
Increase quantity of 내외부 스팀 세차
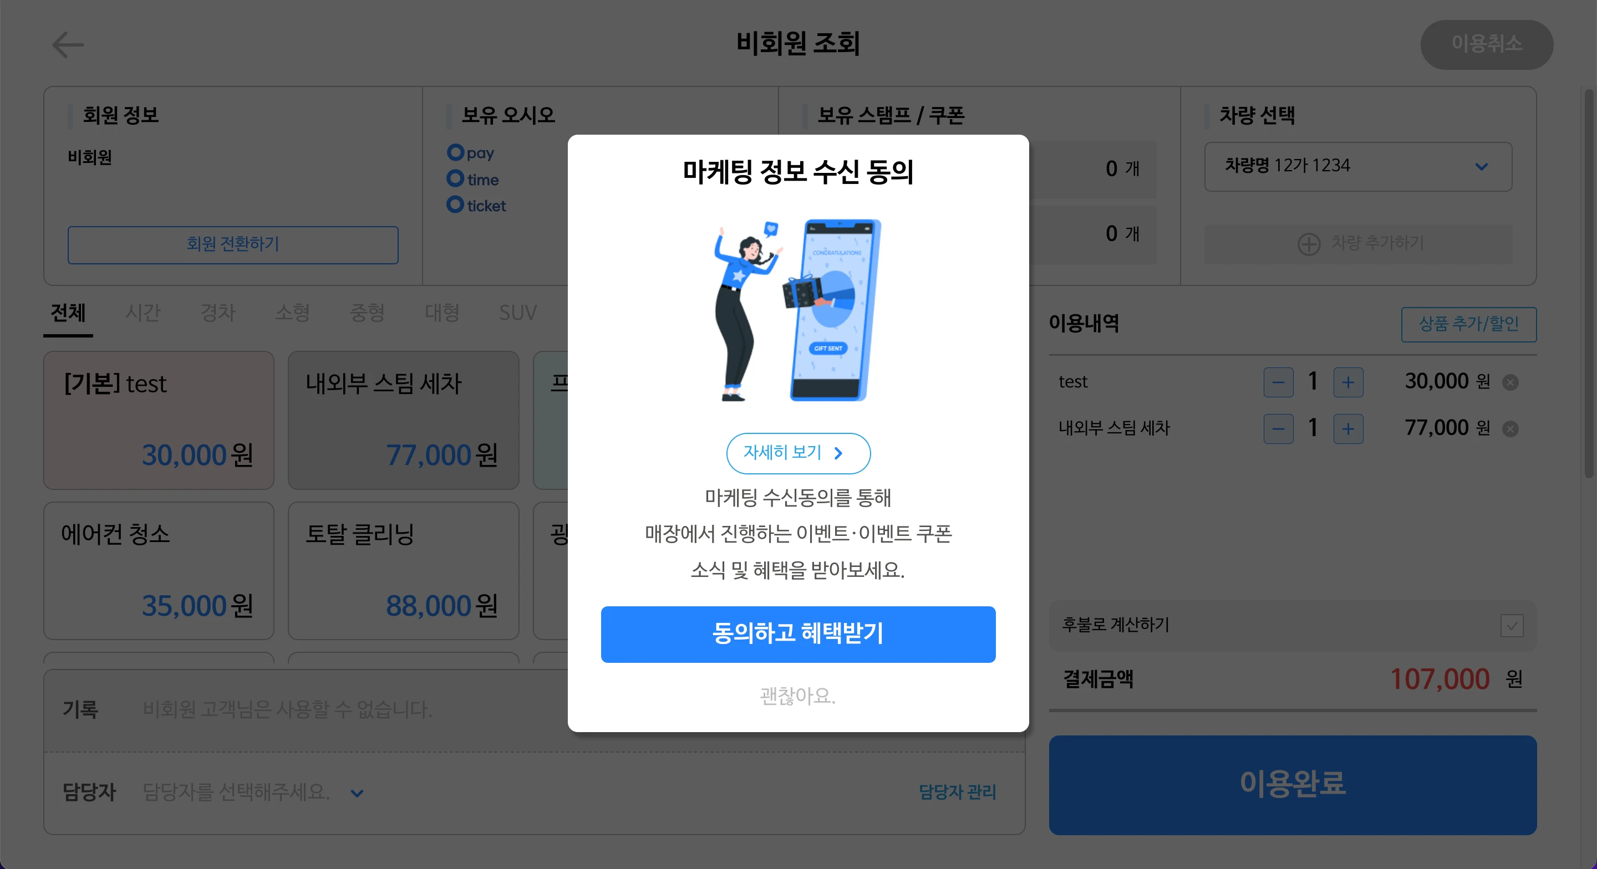click(1349, 429)
